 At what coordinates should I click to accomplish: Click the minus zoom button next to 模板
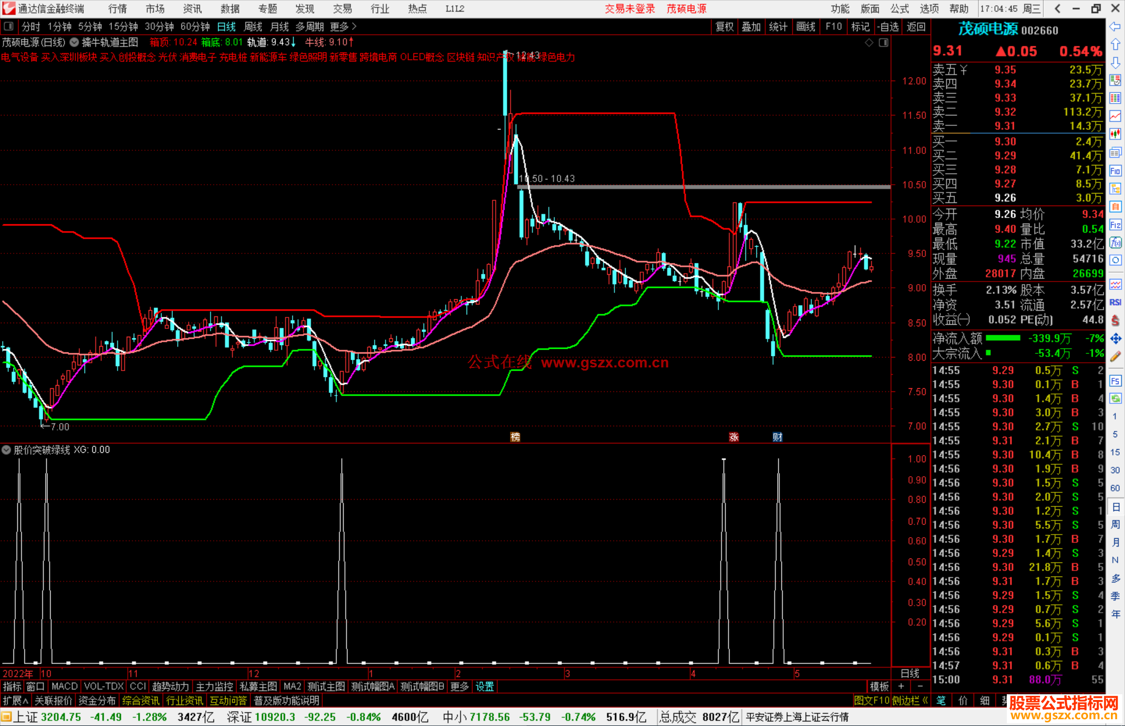click(x=920, y=686)
